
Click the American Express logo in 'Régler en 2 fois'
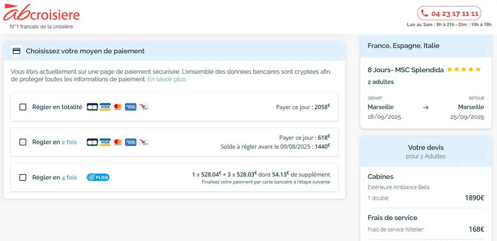click(x=130, y=142)
